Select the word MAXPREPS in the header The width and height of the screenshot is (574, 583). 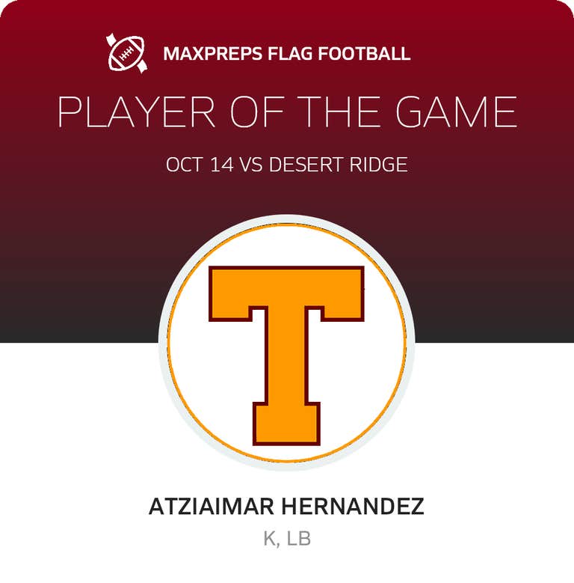point(206,54)
